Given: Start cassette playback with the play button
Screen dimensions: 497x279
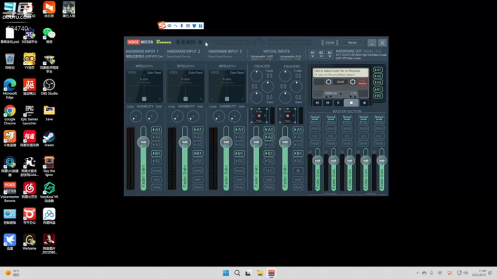Looking at the screenshot, I should (x=339, y=103).
